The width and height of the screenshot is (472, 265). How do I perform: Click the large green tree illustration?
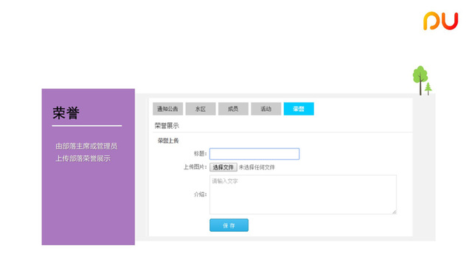coord(420,80)
